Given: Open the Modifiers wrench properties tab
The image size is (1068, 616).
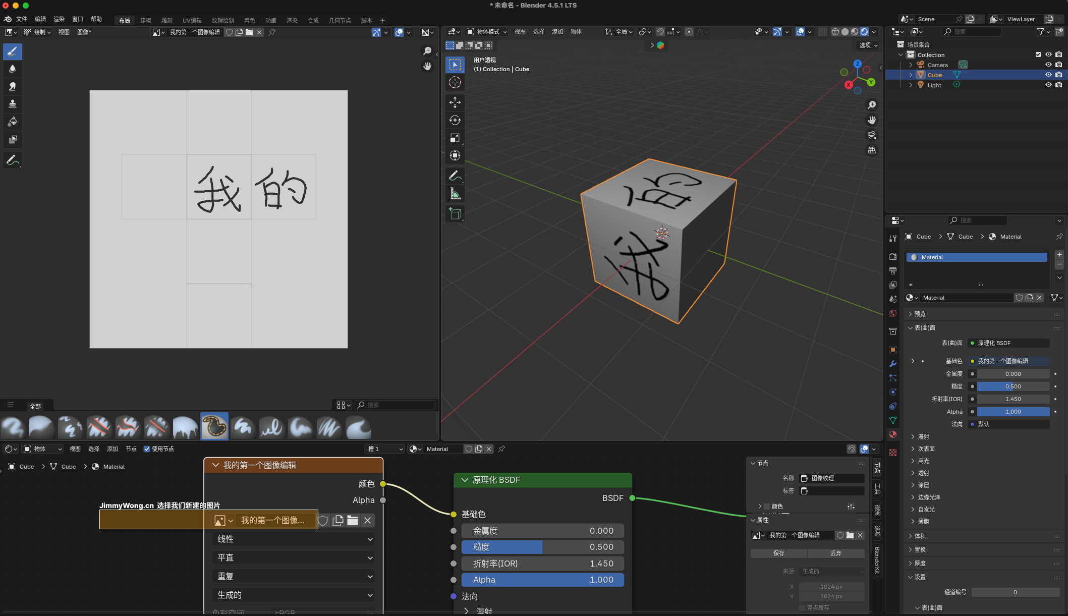Looking at the screenshot, I should 893,364.
